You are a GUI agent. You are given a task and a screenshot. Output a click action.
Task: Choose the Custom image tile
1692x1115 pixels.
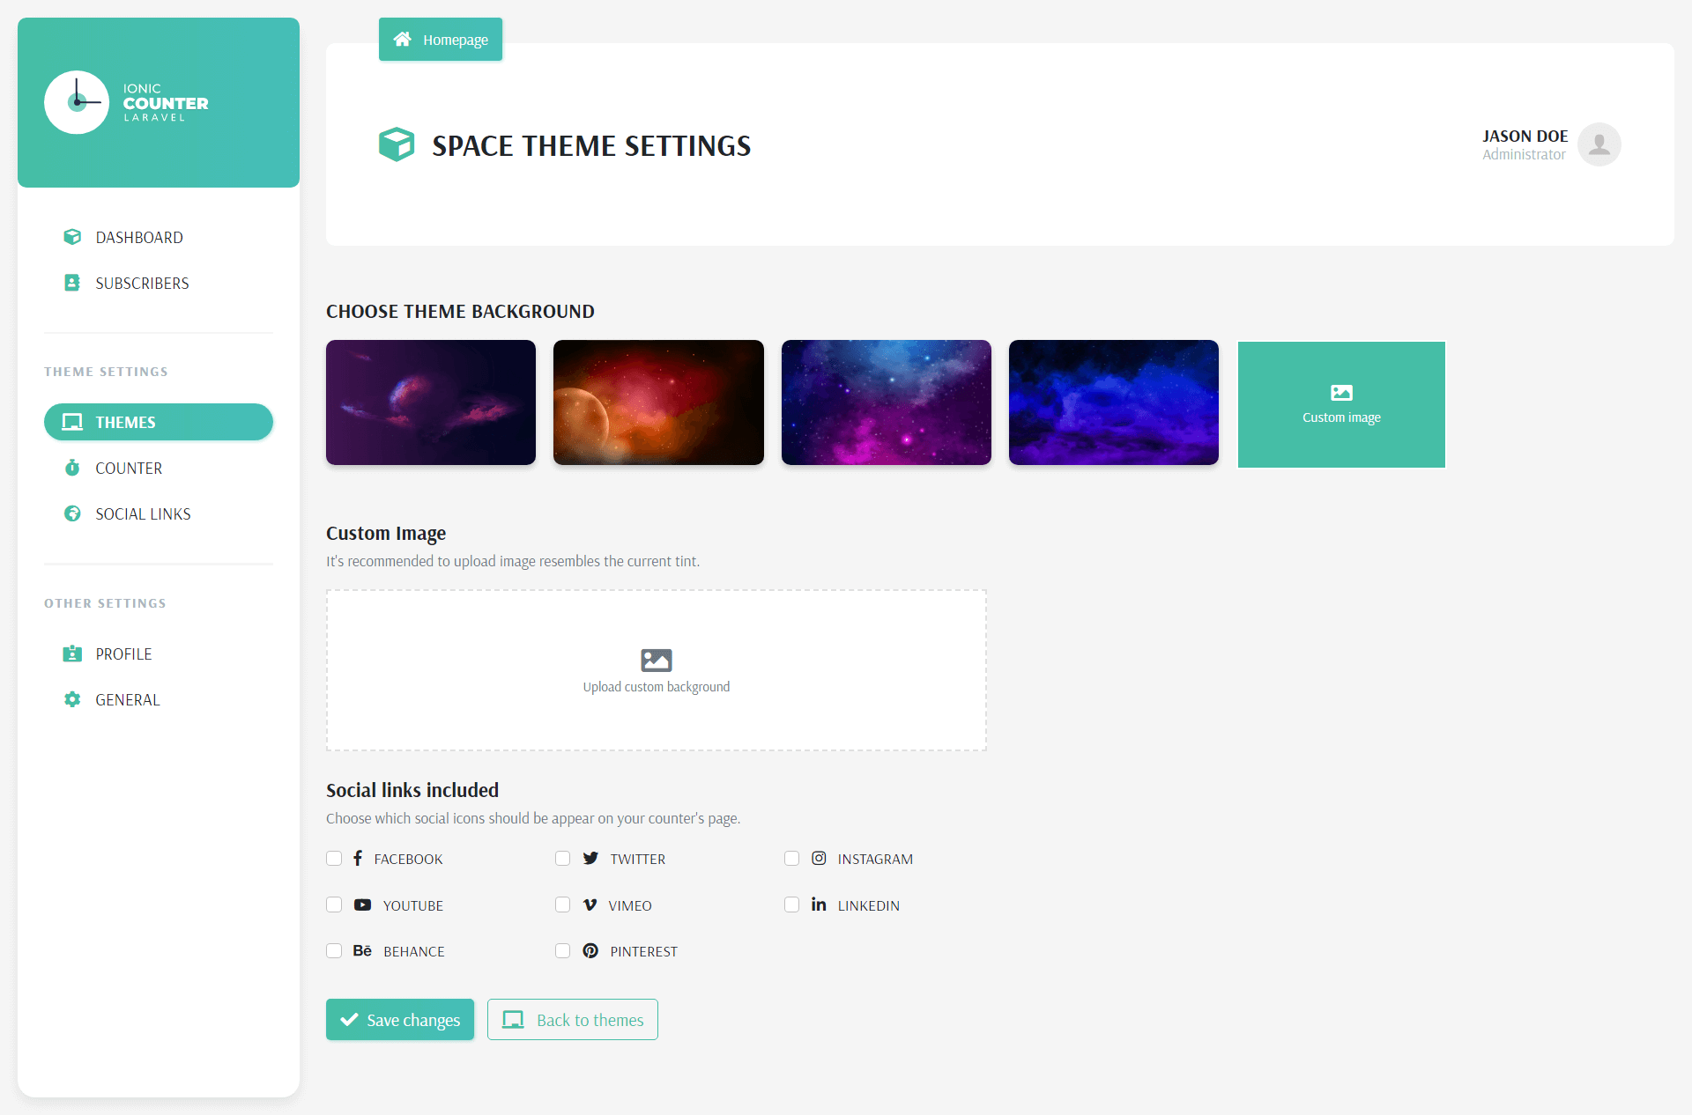coord(1341,404)
